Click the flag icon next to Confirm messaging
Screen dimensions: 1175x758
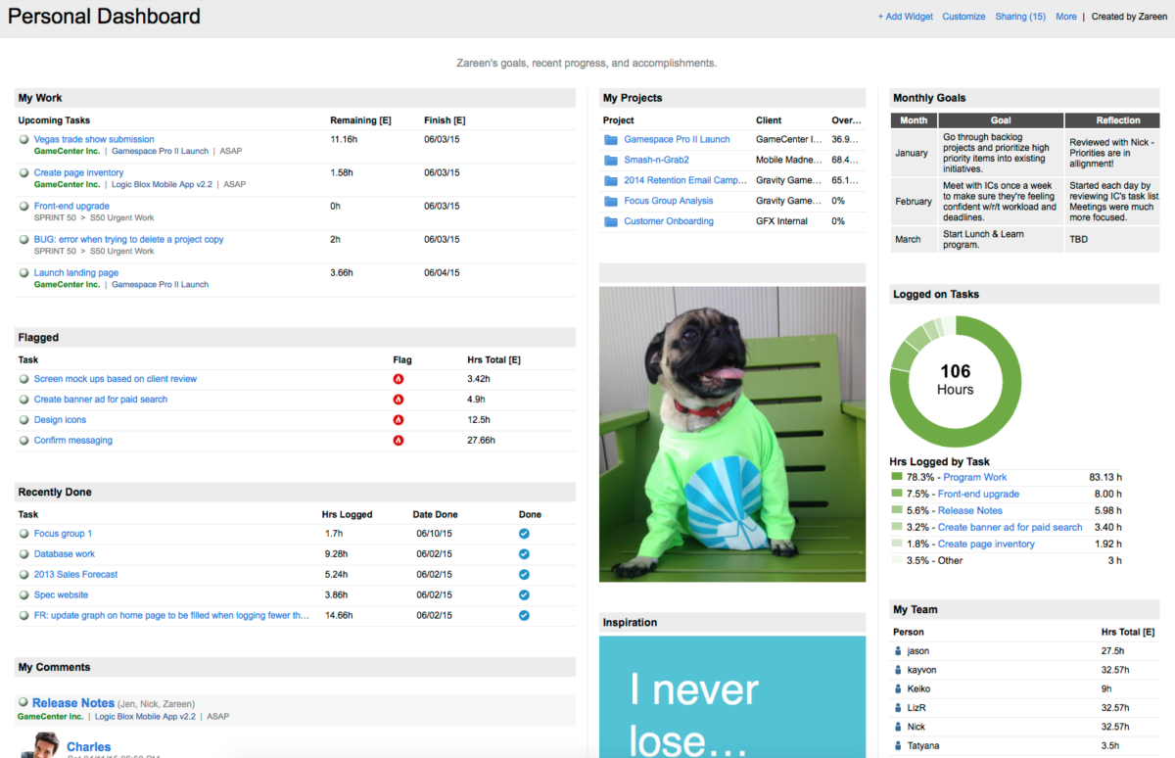tap(399, 440)
